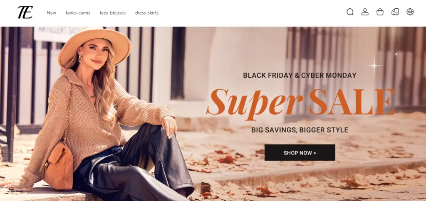
Task: Click the BIG SAVINGS, BIGGER STYLE tagline
Action: click(300, 130)
